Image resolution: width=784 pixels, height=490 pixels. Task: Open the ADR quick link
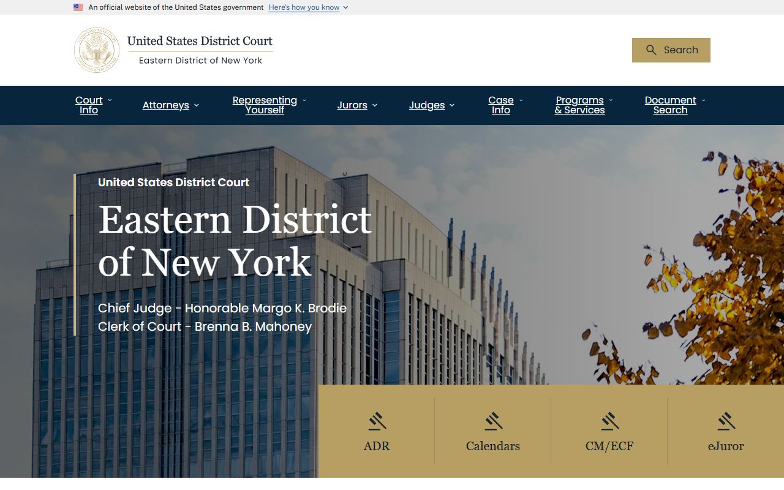pos(377,431)
